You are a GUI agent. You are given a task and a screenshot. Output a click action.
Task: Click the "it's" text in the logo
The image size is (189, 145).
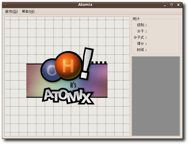click(x=73, y=85)
